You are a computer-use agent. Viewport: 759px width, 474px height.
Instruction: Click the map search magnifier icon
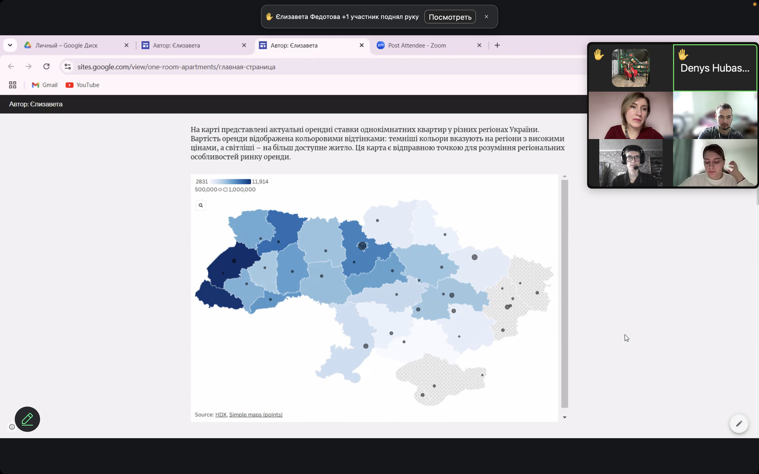[201, 205]
